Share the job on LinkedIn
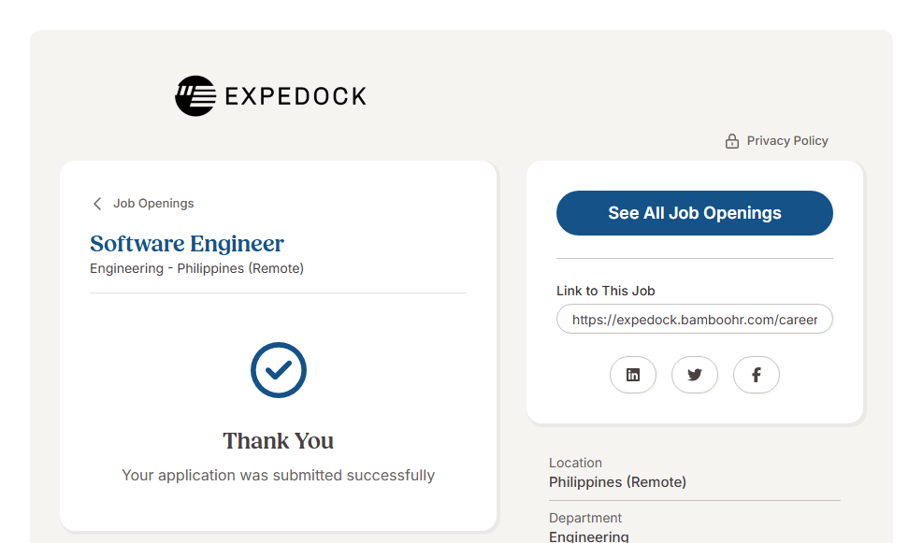The width and height of the screenshot is (923, 543). coord(633,375)
